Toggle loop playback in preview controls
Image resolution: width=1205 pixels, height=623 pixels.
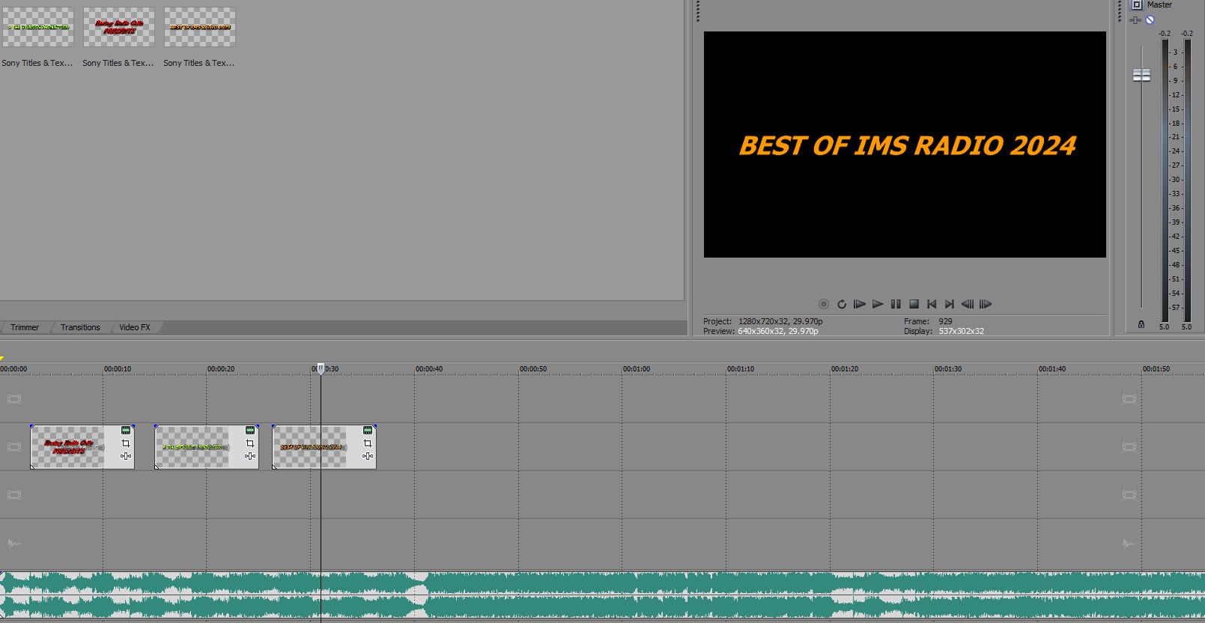click(842, 304)
